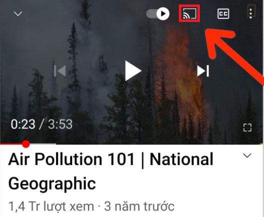Open the closed captions CC option
This screenshot has height=217, width=264.
pos(223,13)
